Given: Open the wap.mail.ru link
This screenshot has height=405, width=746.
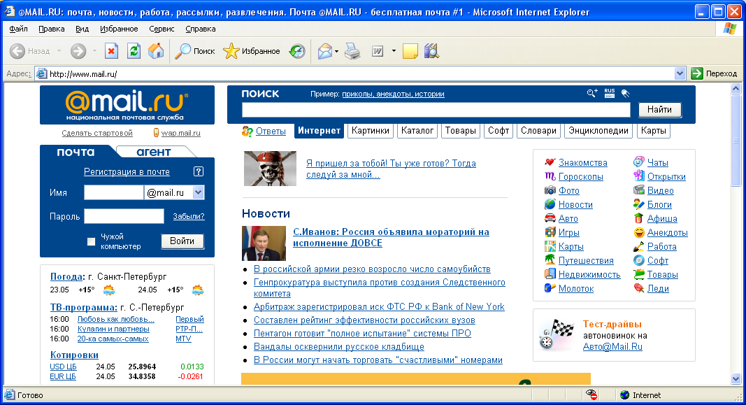Looking at the screenshot, I should [181, 134].
